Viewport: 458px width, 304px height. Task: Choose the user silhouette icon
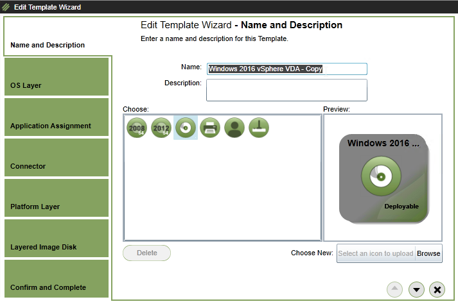pyautogui.click(x=234, y=128)
